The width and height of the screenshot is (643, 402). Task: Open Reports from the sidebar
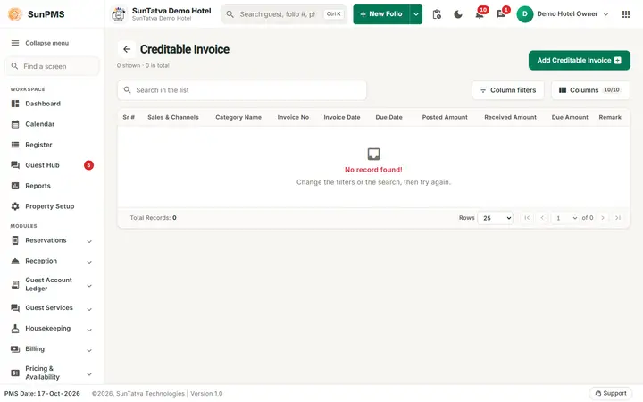[52, 186]
